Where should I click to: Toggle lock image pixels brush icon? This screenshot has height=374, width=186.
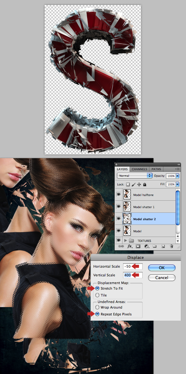click(133, 184)
